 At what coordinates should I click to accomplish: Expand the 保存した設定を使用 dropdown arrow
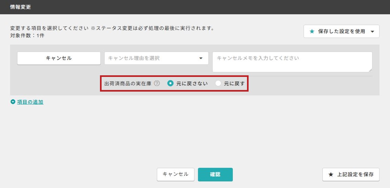(372, 32)
